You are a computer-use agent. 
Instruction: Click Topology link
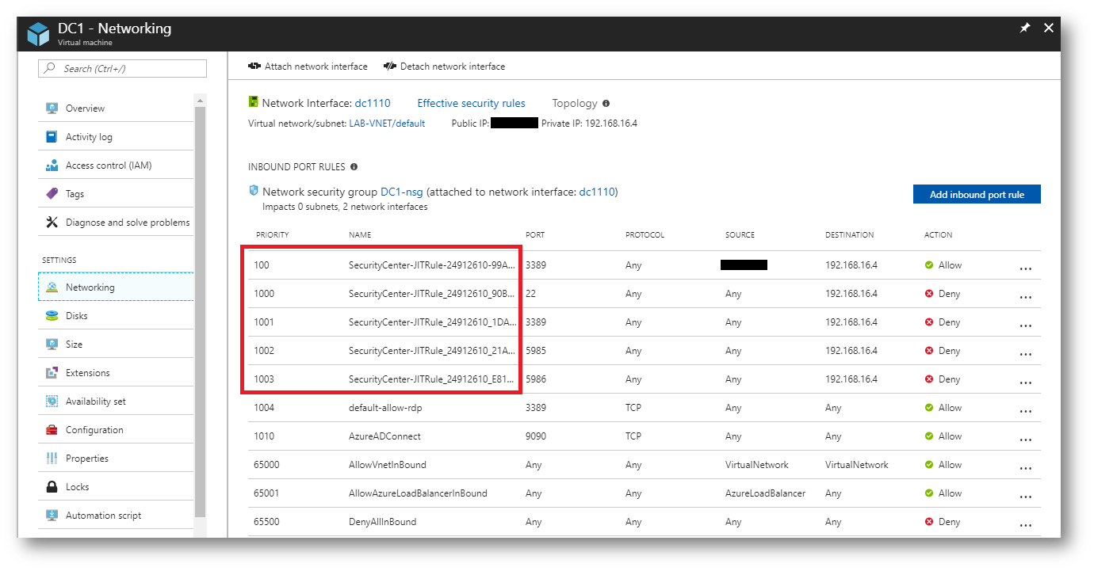click(x=575, y=103)
